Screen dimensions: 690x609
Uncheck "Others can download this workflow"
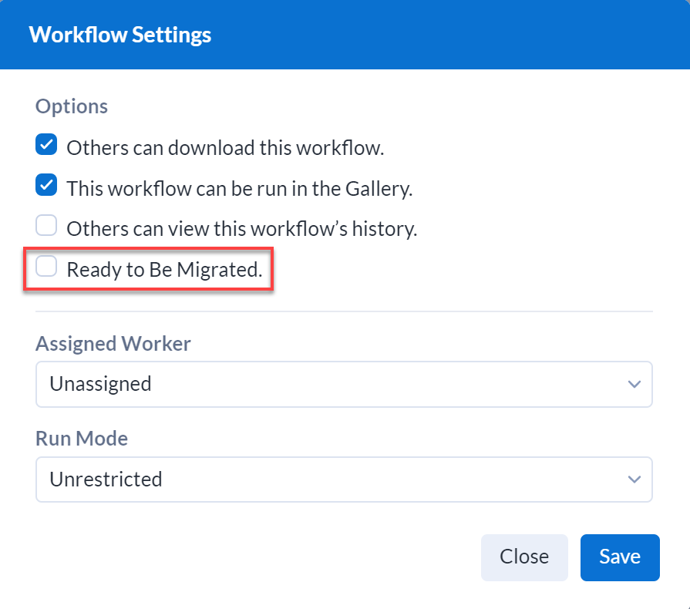[45, 144]
